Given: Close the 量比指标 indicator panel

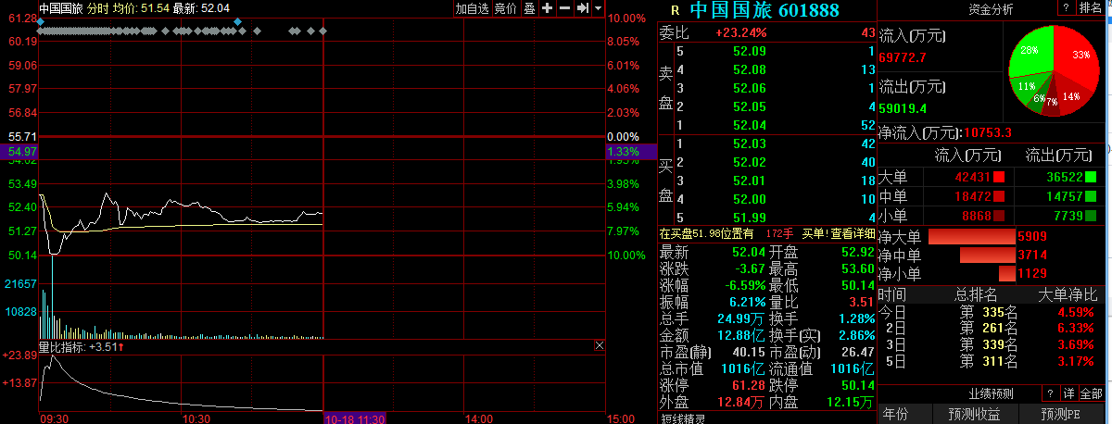Looking at the screenshot, I should [x=599, y=345].
